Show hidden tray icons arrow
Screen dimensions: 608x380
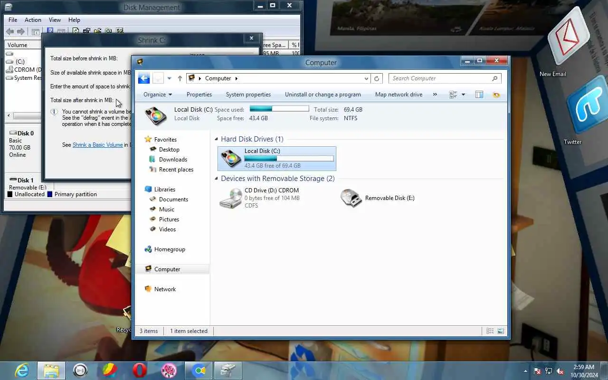(525, 371)
